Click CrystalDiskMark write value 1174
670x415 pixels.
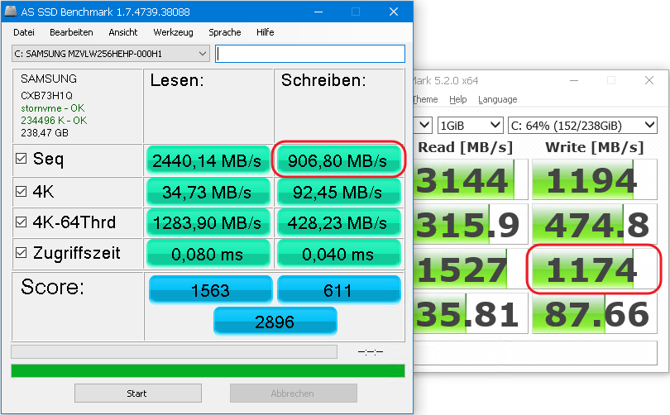595,270
